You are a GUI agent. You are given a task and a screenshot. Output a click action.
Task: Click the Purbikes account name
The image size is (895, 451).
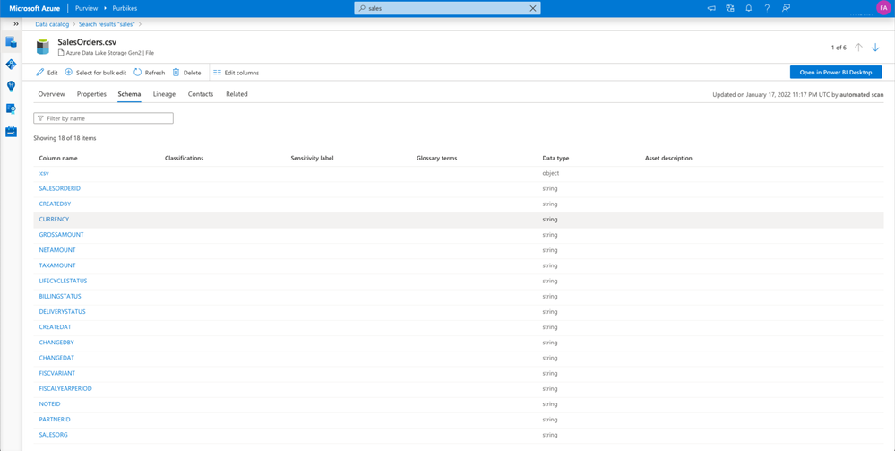[125, 9]
